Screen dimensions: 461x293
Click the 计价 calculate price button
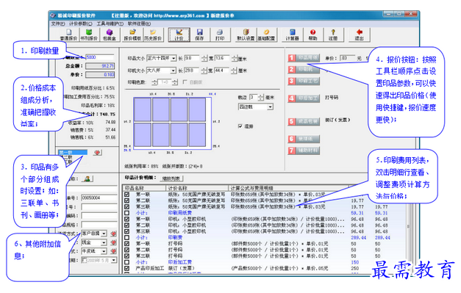(179, 35)
